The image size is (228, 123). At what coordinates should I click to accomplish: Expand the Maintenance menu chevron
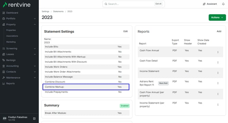[x=35, y=78]
